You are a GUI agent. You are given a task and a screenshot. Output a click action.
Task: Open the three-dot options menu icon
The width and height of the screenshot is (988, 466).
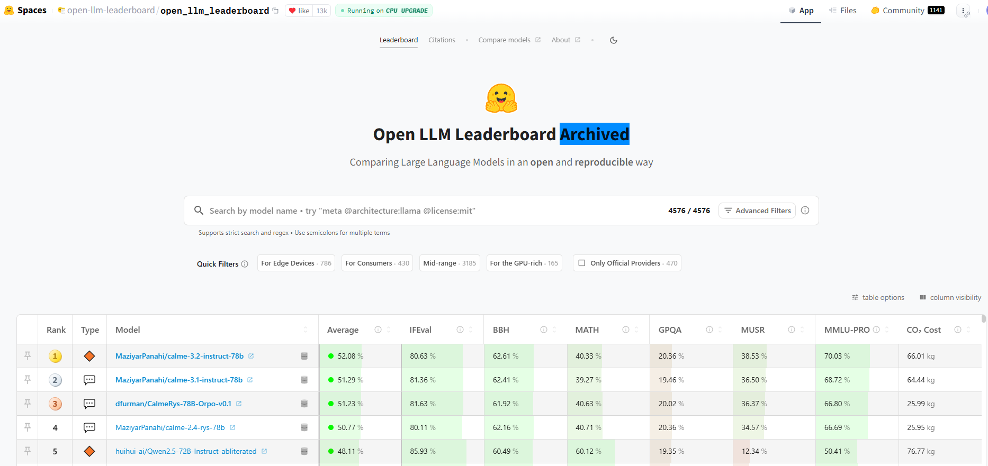[963, 11]
